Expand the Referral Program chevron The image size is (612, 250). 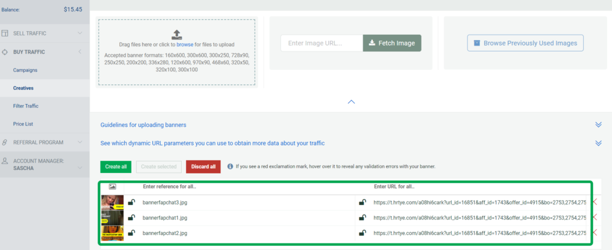(80, 142)
